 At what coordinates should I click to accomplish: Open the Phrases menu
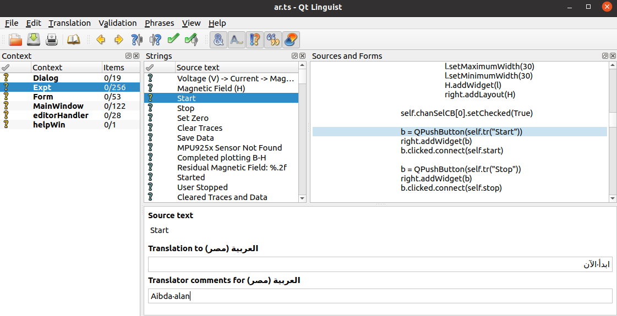(160, 23)
